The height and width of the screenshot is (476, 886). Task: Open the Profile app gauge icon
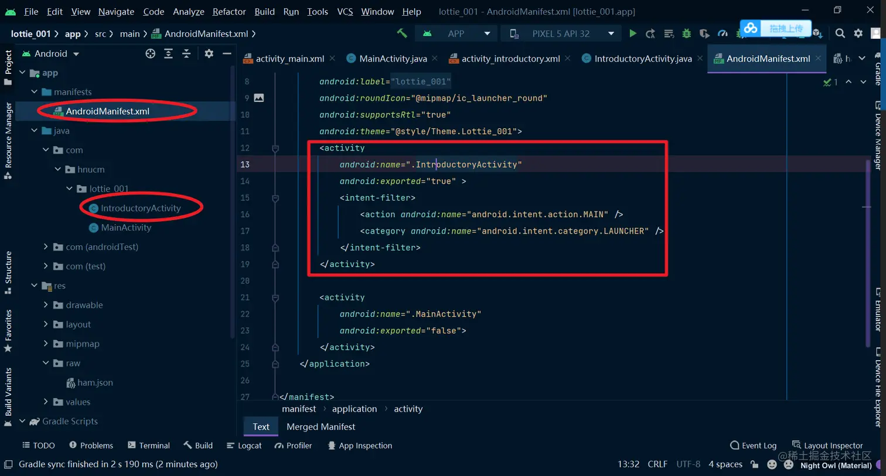(x=723, y=33)
